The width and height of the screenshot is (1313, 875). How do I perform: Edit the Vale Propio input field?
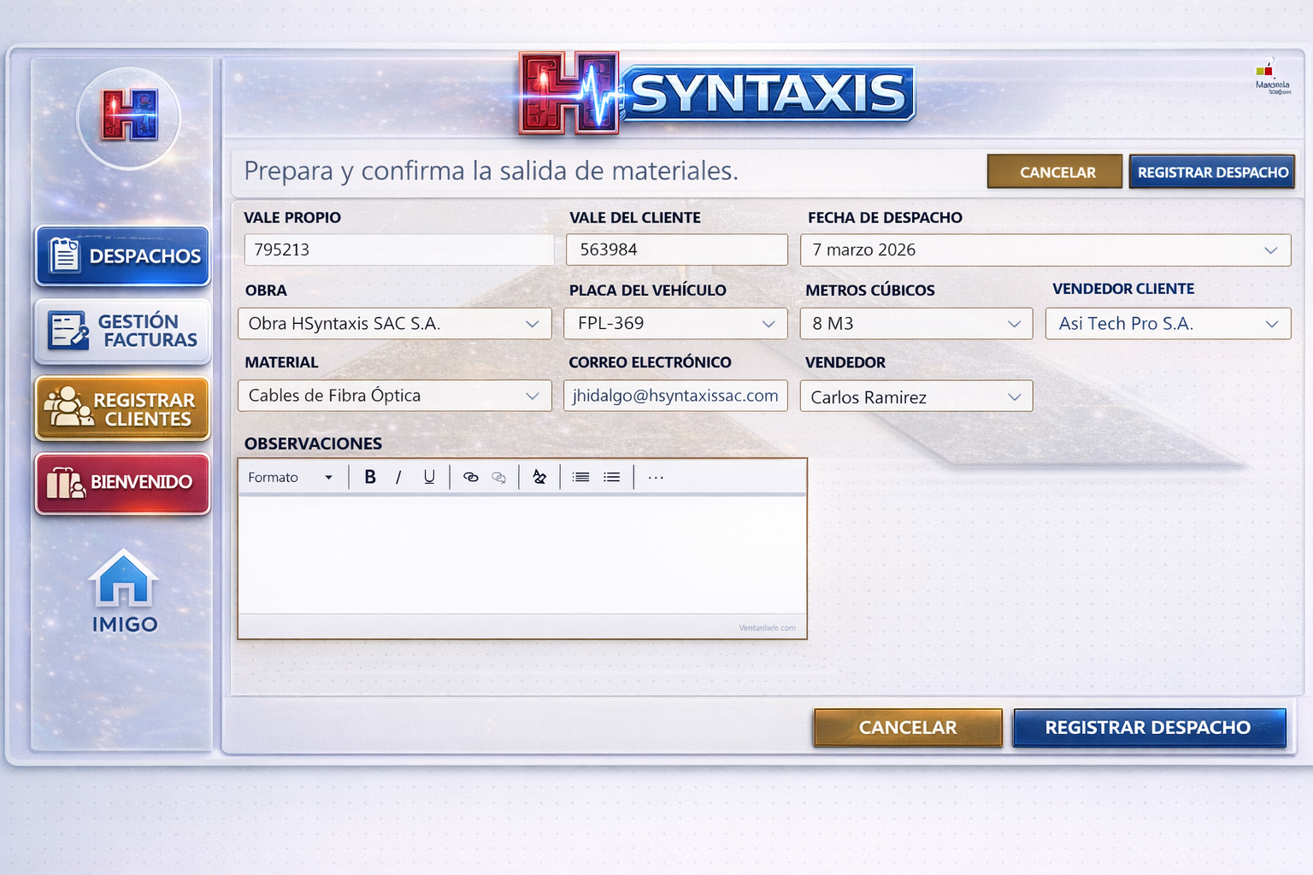397,250
